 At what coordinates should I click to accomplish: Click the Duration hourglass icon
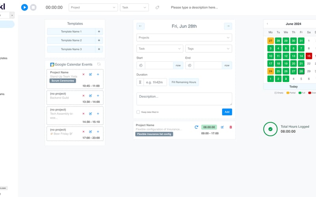tap(140, 82)
